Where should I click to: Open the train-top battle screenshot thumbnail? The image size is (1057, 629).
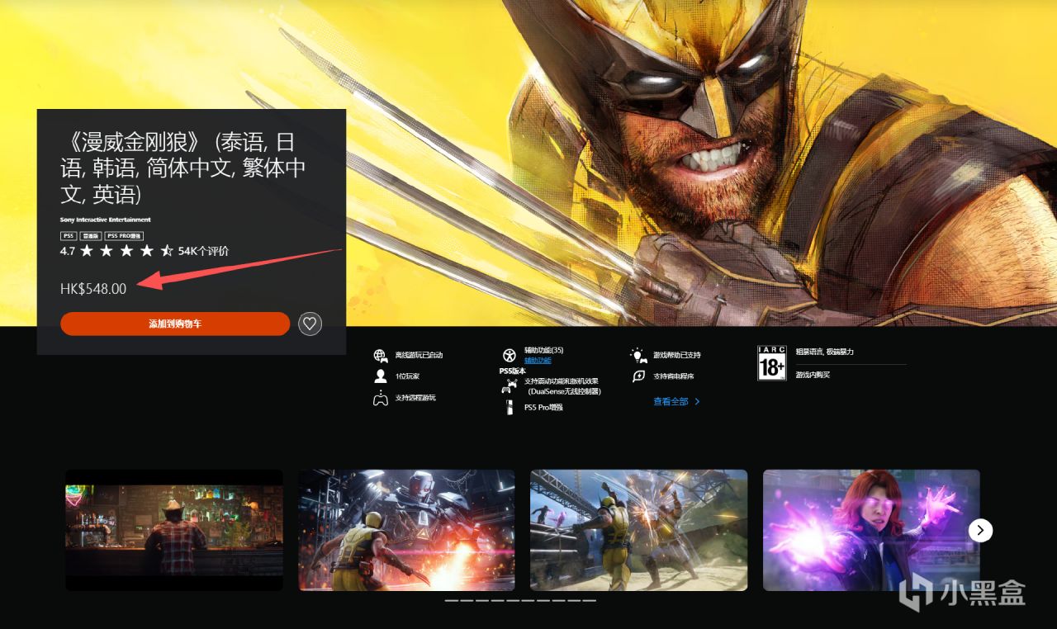[639, 530]
